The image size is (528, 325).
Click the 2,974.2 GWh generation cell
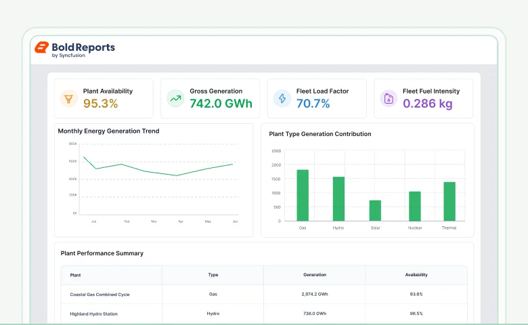(315, 294)
